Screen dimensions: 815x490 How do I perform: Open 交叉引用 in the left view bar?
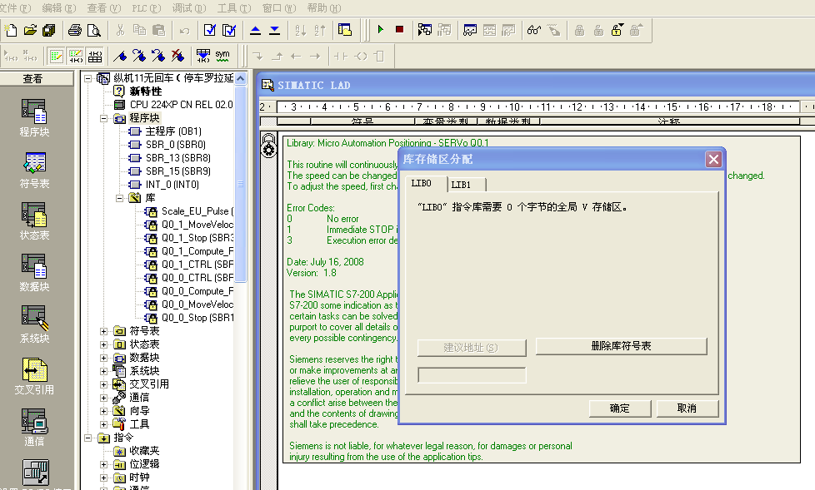(x=34, y=376)
